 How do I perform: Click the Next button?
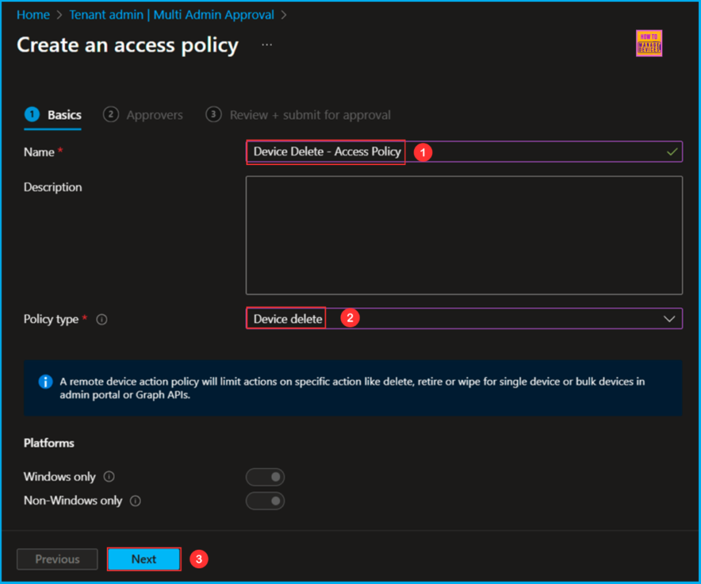144,559
